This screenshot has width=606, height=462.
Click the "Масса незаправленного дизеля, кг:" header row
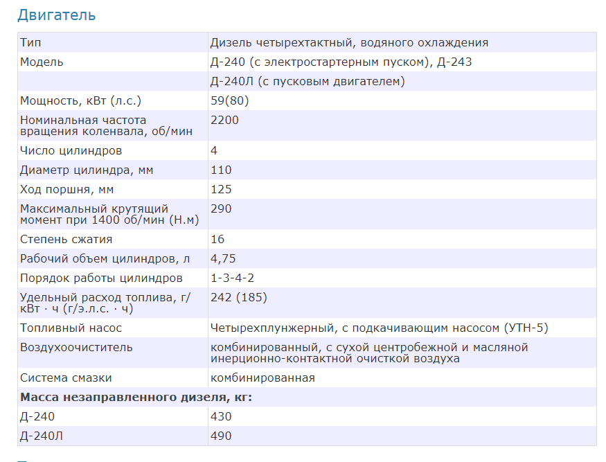click(136, 397)
